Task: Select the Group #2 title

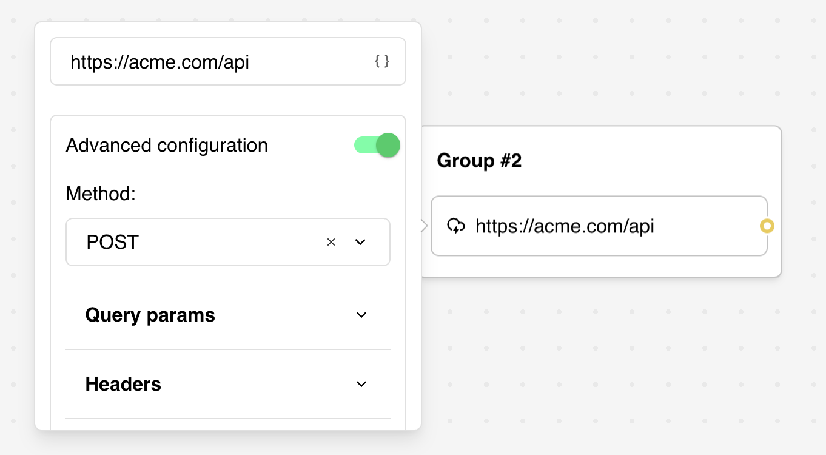Action: [x=480, y=160]
